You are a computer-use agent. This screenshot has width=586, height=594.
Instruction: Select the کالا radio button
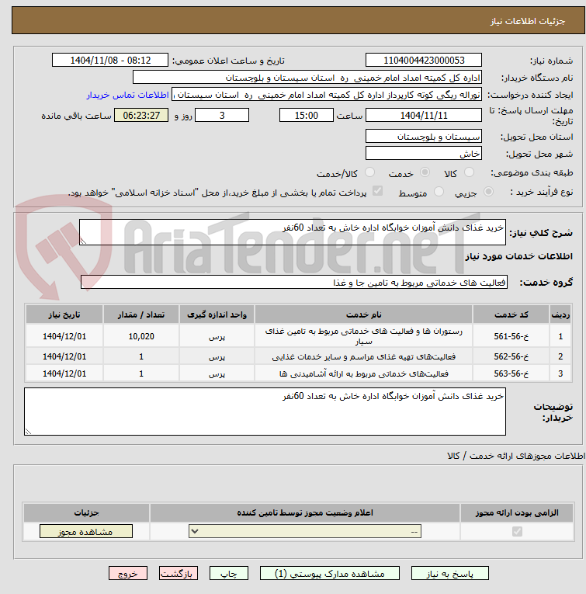[x=469, y=172]
